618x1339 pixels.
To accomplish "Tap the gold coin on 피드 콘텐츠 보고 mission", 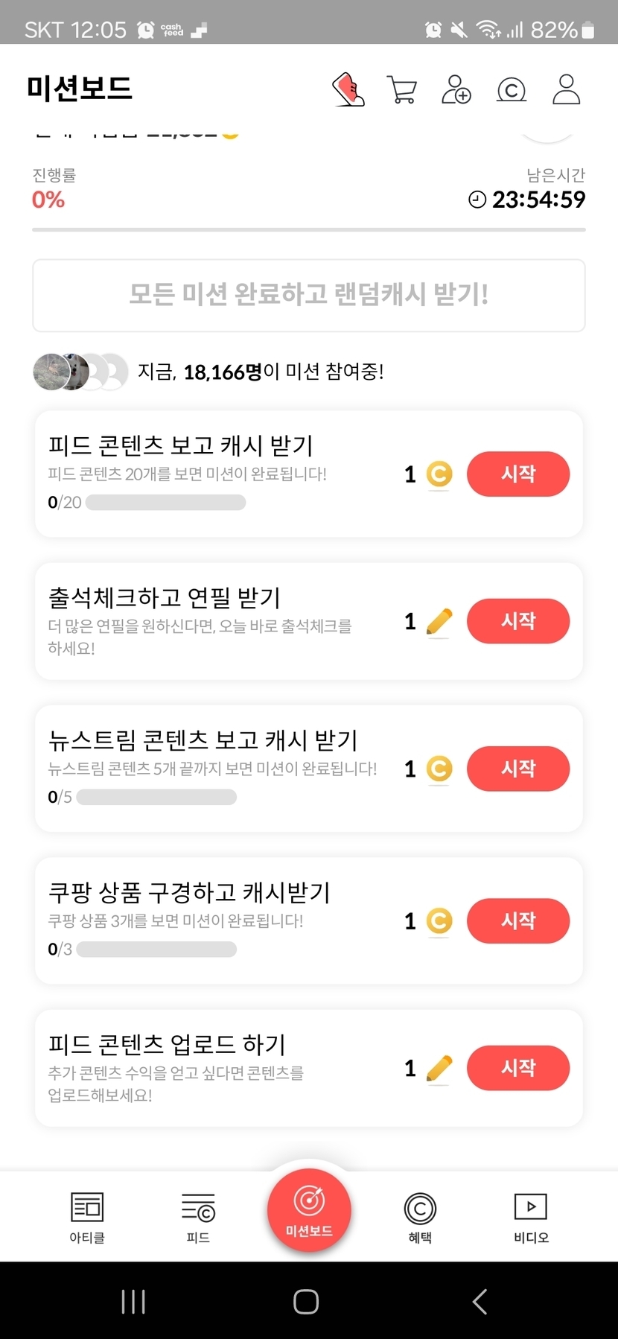I will tap(439, 474).
